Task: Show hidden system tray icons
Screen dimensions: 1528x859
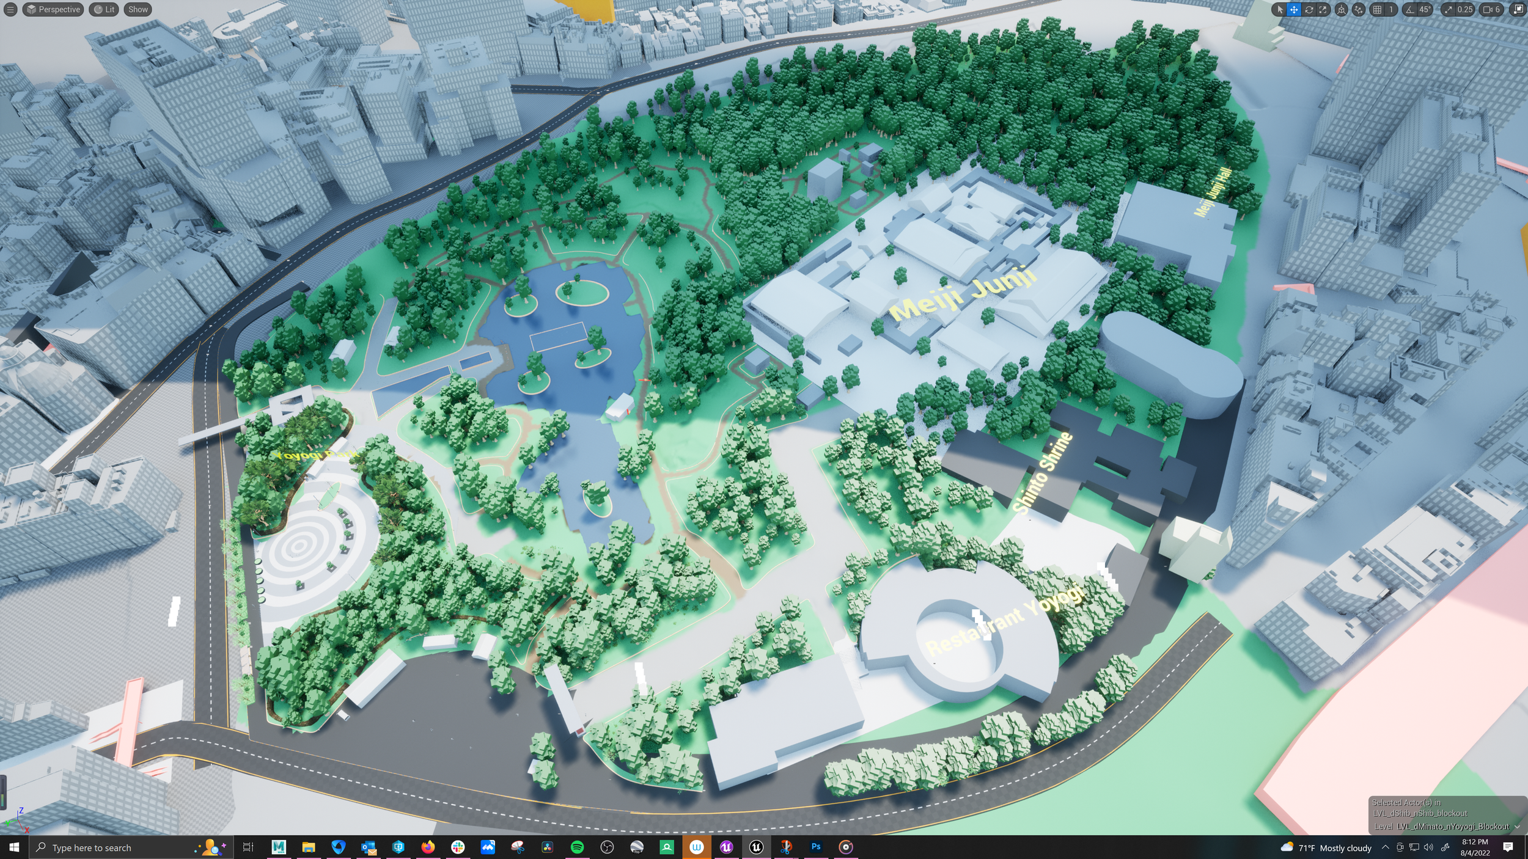Action: click(1385, 847)
